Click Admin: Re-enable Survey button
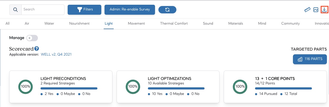329x107 pixels. point(130,9)
